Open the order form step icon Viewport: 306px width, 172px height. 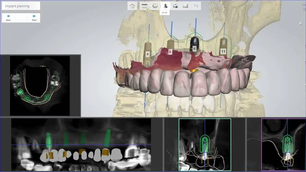pos(145,6)
